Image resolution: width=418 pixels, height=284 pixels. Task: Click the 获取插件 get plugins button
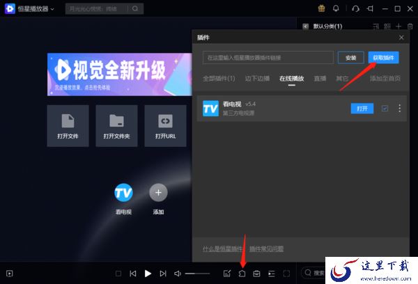click(x=383, y=58)
